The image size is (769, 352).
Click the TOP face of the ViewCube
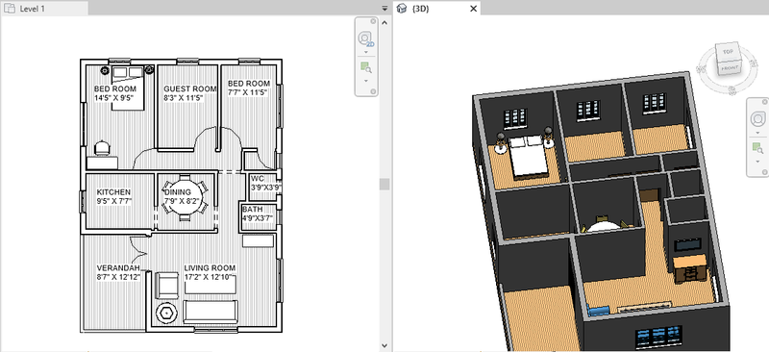pyautogui.click(x=729, y=51)
